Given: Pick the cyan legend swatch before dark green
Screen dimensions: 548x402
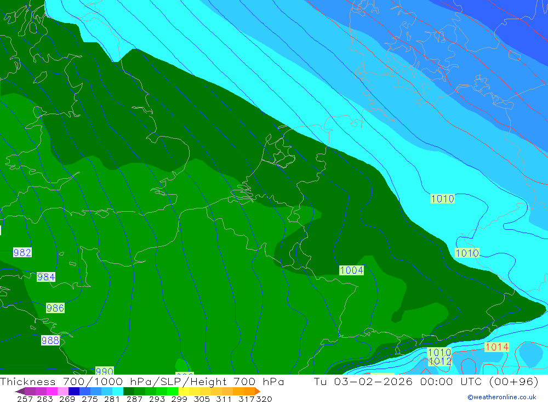Looking at the screenshot, I should [x=118, y=391].
